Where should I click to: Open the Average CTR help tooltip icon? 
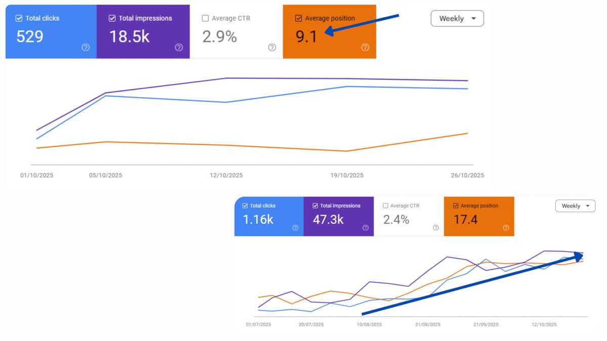coord(272,47)
